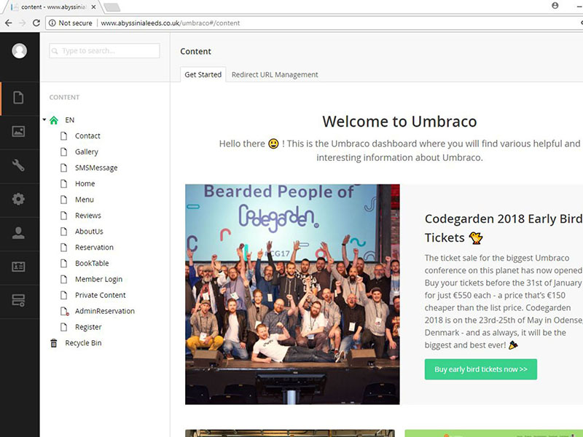Click the document icon beside Reservation
Image resolution: width=583 pixels, height=437 pixels.
coord(64,248)
